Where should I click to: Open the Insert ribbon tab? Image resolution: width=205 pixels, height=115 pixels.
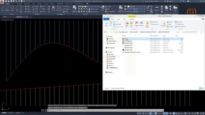(13, 4)
